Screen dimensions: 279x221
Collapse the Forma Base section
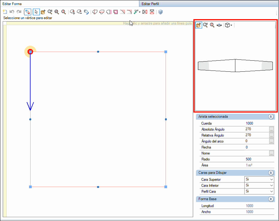point(271,199)
